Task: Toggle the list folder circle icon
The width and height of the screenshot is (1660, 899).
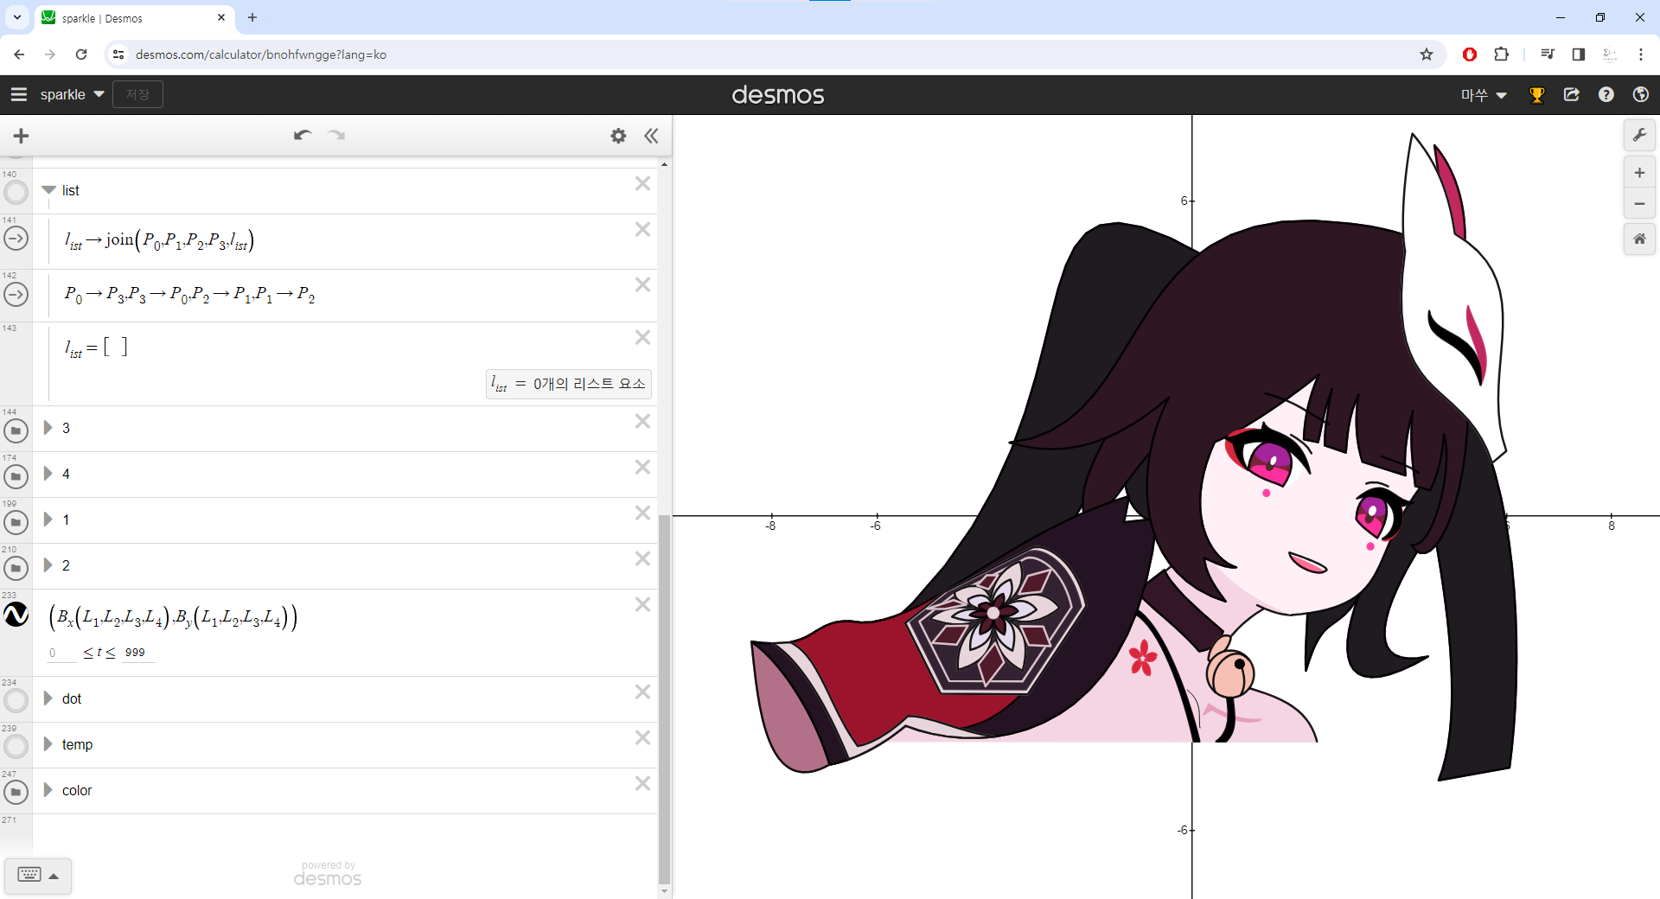Action: (16, 192)
